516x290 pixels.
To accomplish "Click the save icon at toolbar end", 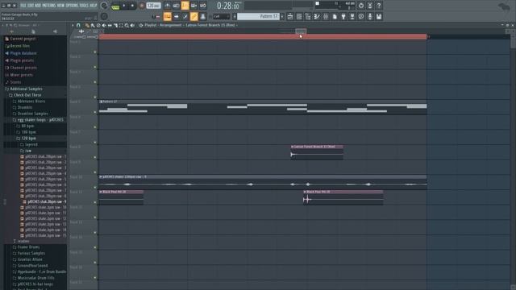I will tap(379, 16).
